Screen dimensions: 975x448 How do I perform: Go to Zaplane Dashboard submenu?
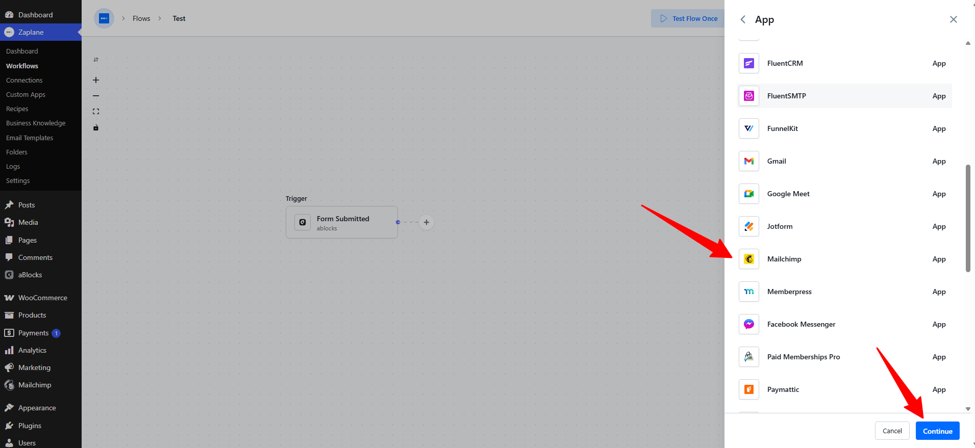[x=22, y=51]
